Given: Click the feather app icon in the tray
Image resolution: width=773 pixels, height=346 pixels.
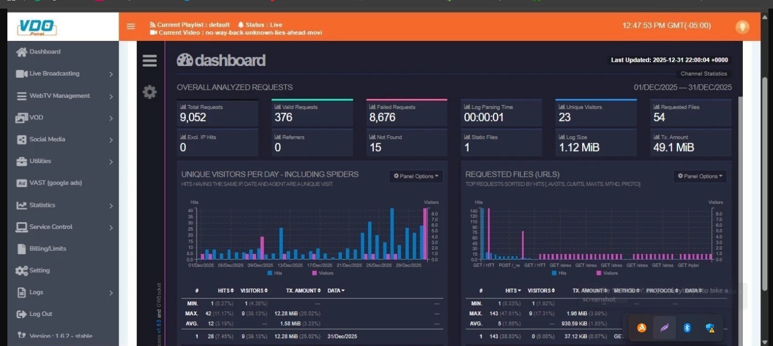Looking at the screenshot, I should click(664, 328).
